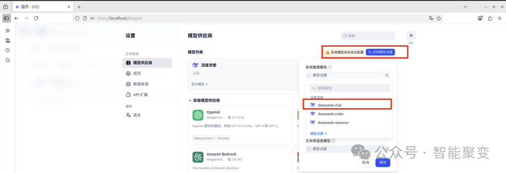Click the 数据来源 database icon
506x173 pixels.
tap(128, 84)
